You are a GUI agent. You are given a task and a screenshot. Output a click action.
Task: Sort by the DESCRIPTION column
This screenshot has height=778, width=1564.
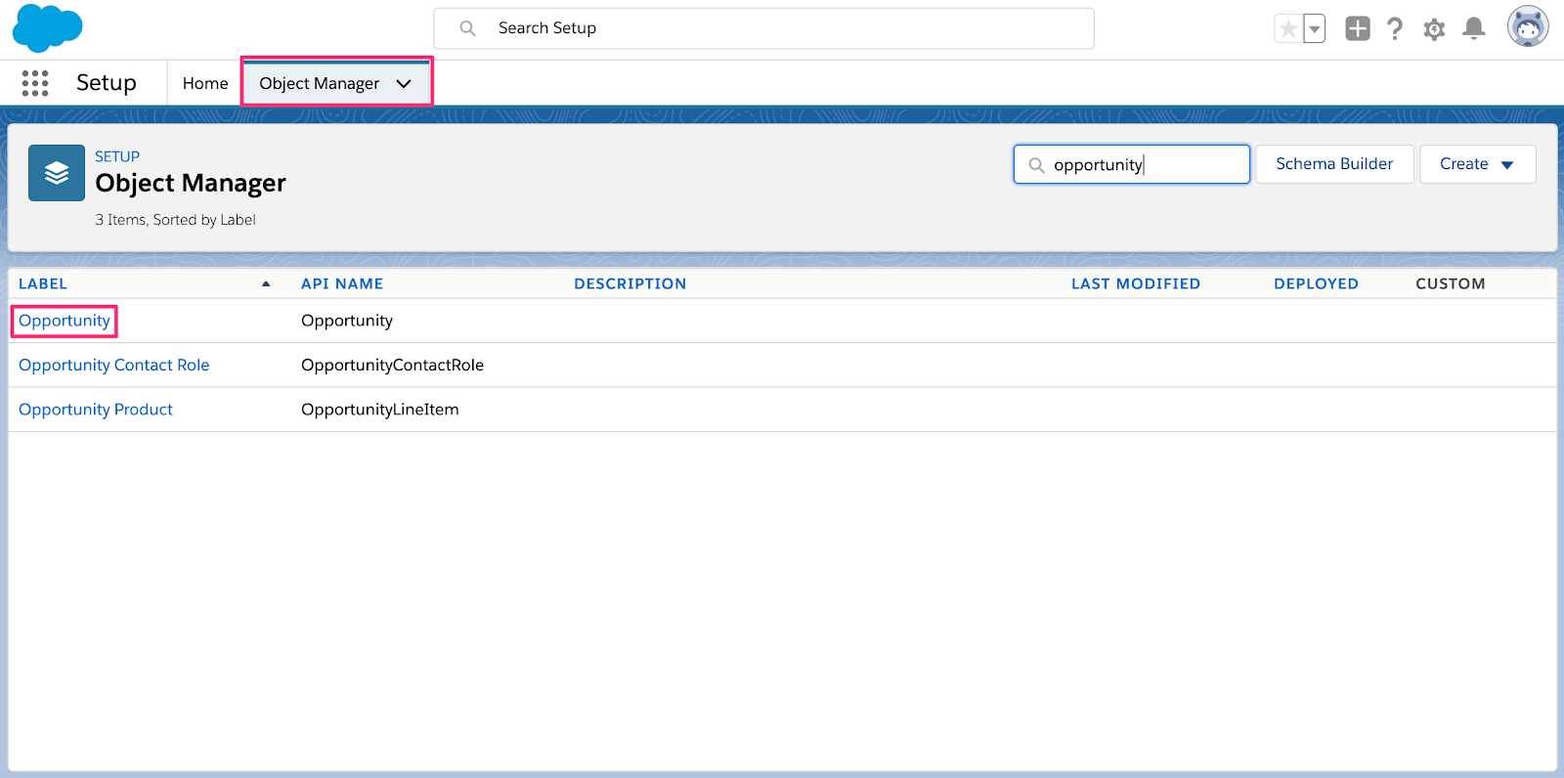(x=630, y=283)
